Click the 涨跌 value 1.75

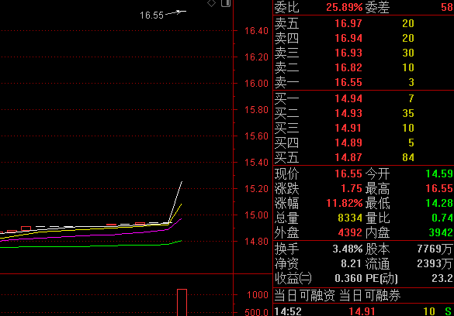coord(352,189)
